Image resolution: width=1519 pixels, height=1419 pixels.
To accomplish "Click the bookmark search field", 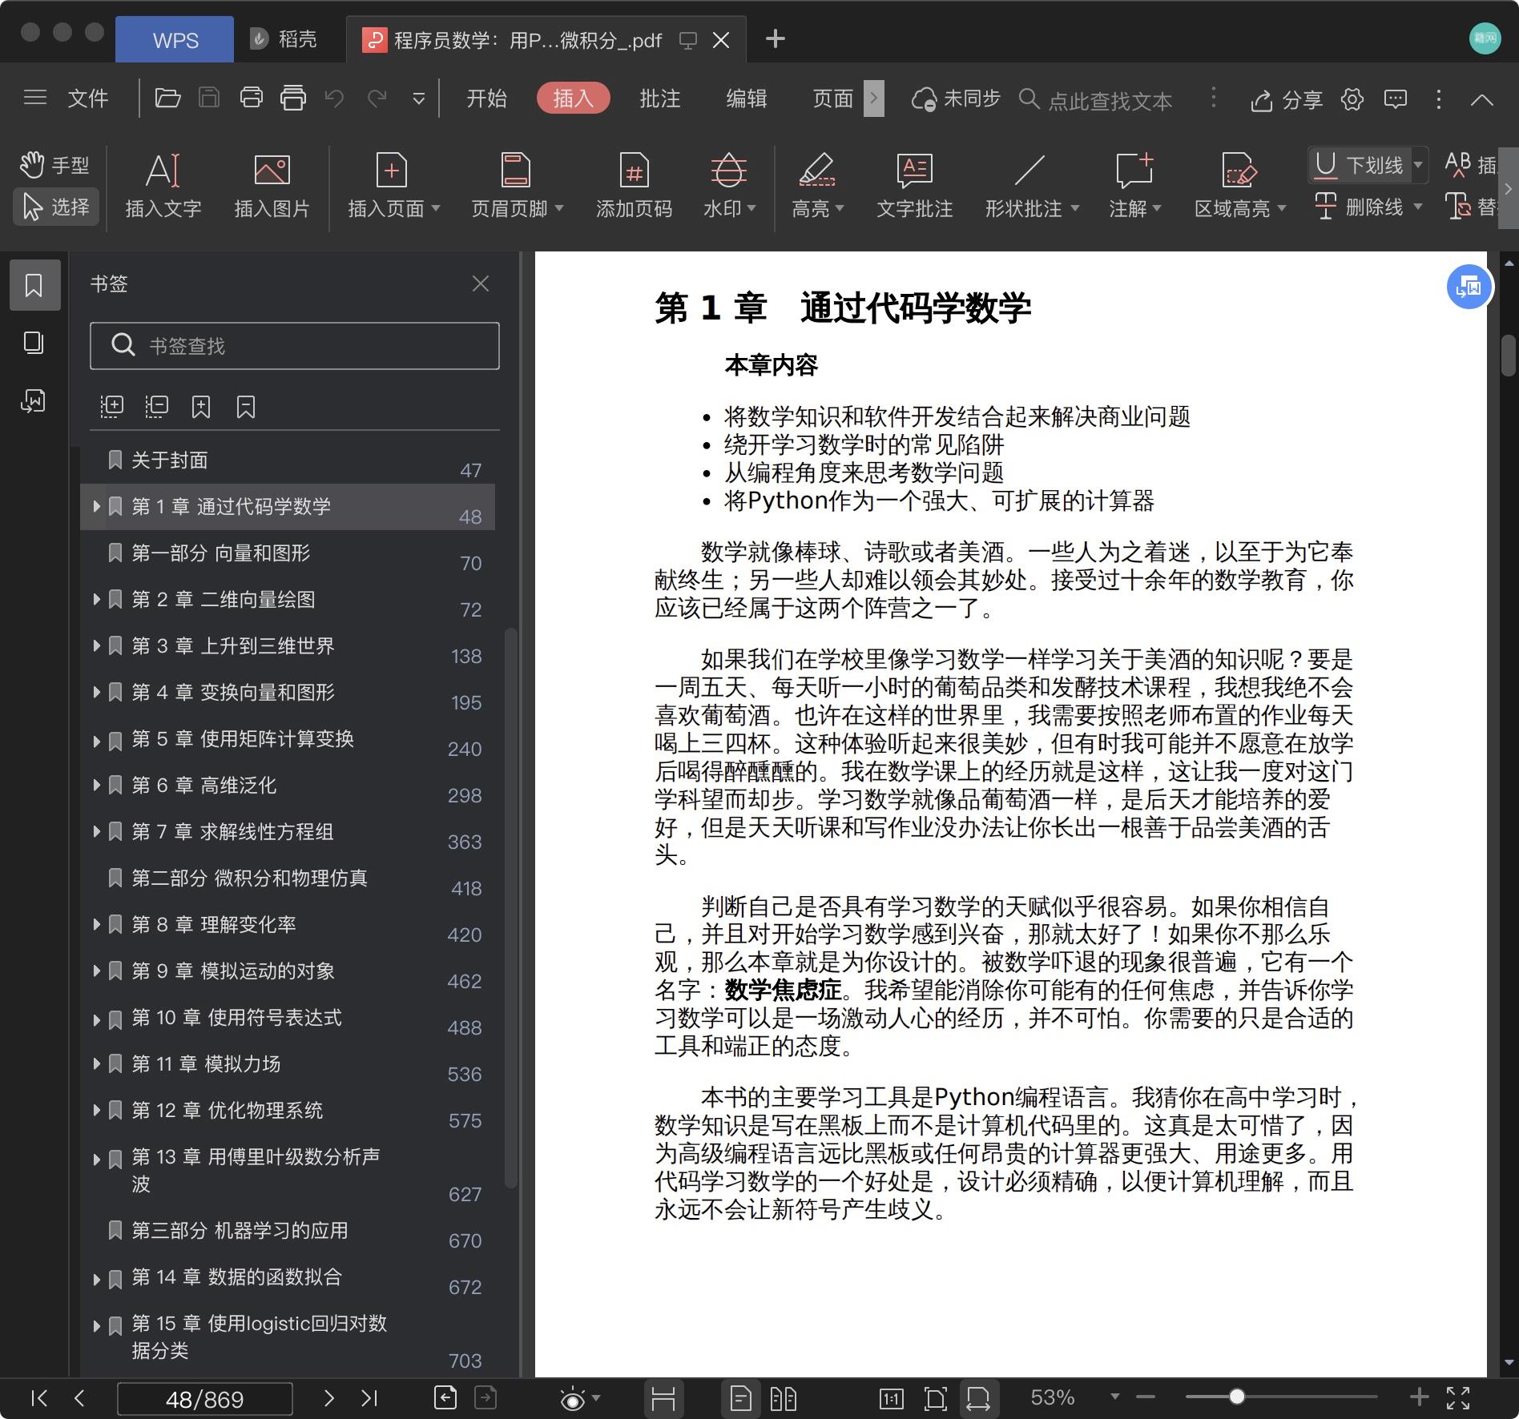I will (x=295, y=346).
